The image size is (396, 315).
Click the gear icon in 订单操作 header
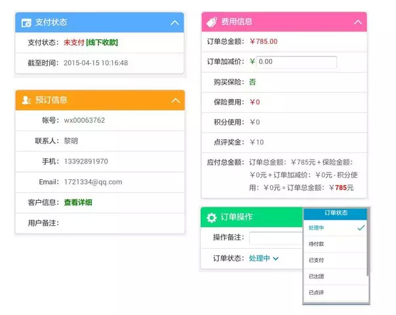coord(211,218)
